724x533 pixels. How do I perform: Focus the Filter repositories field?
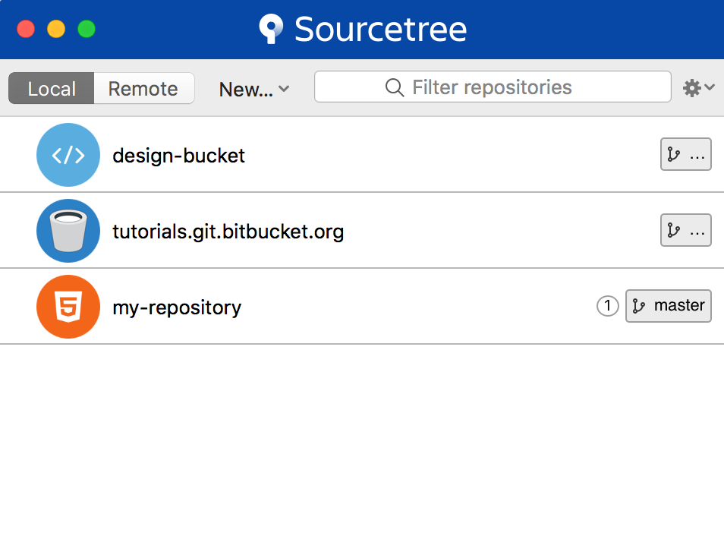point(493,87)
